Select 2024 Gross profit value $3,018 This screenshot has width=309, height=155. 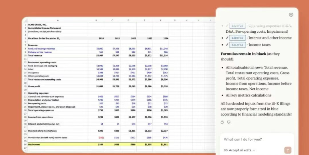[x=164, y=86]
